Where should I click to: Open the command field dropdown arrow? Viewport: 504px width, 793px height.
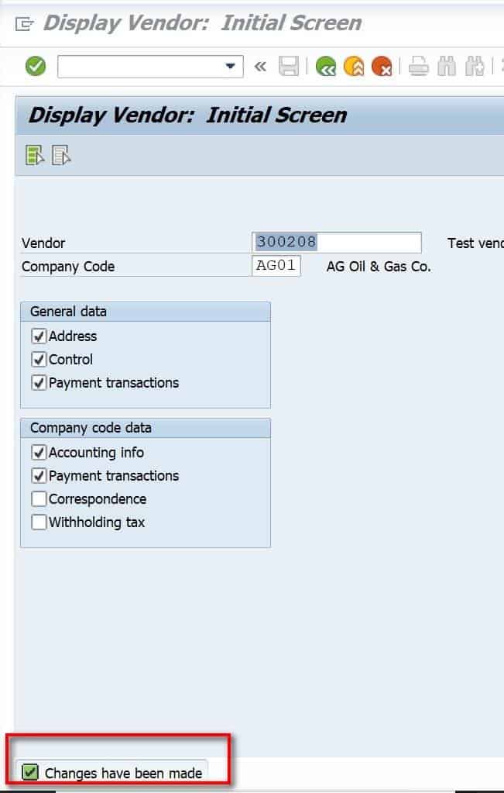[x=230, y=67]
